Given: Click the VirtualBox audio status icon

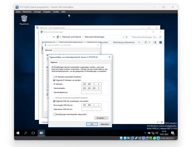Looking at the screenshot, I should point(128,138).
